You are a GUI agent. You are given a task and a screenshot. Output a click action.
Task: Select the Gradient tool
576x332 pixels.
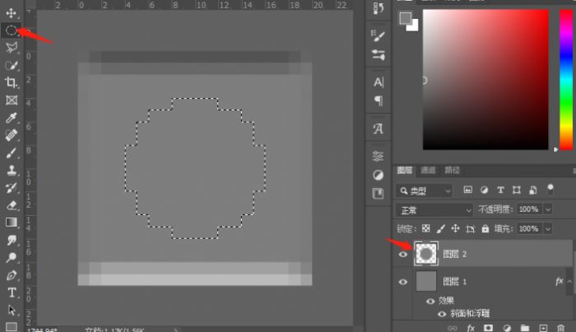pos(12,222)
